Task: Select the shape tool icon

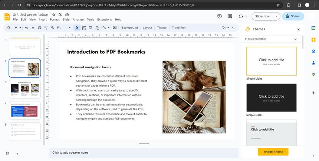Action: pyautogui.click(x=97, y=28)
